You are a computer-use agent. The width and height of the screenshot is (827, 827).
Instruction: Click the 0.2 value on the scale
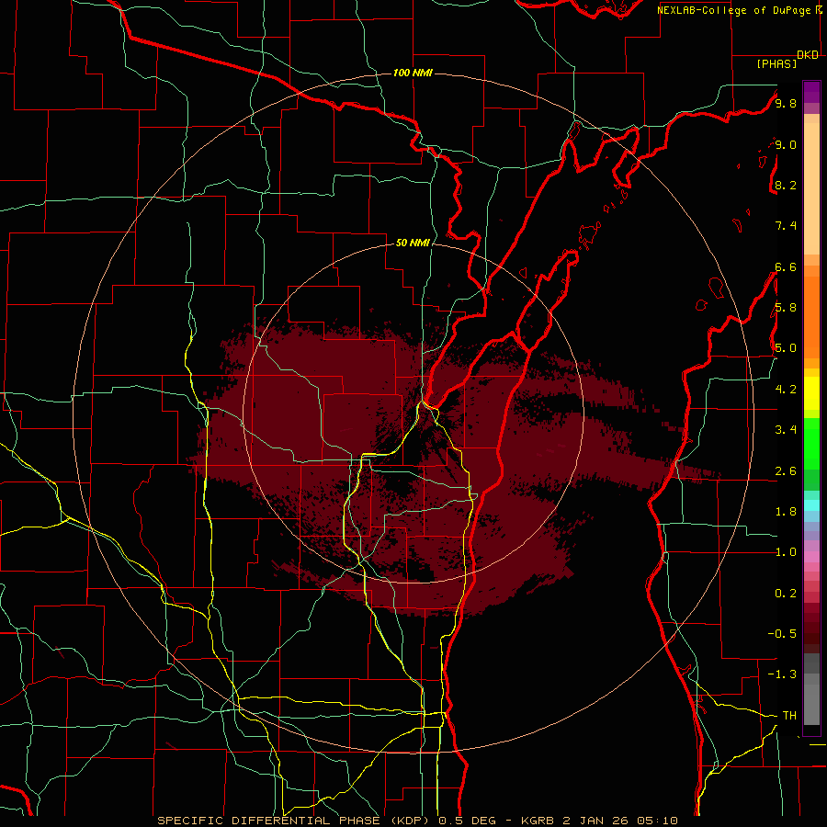[x=786, y=594]
